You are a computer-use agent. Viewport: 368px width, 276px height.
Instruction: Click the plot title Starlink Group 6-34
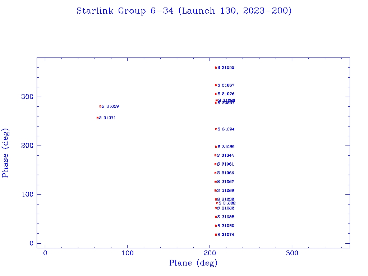184,11
